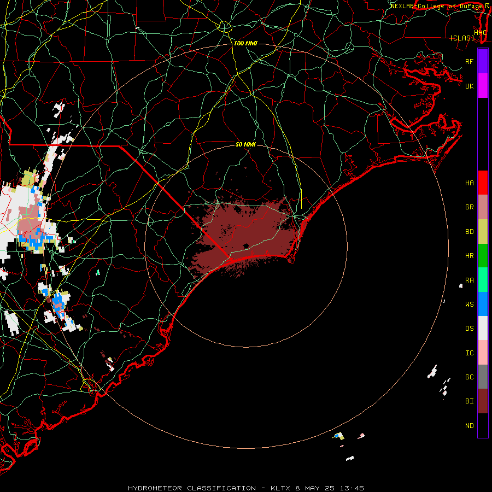
Task: Click the WS legend label
Action: pyautogui.click(x=469, y=304)
